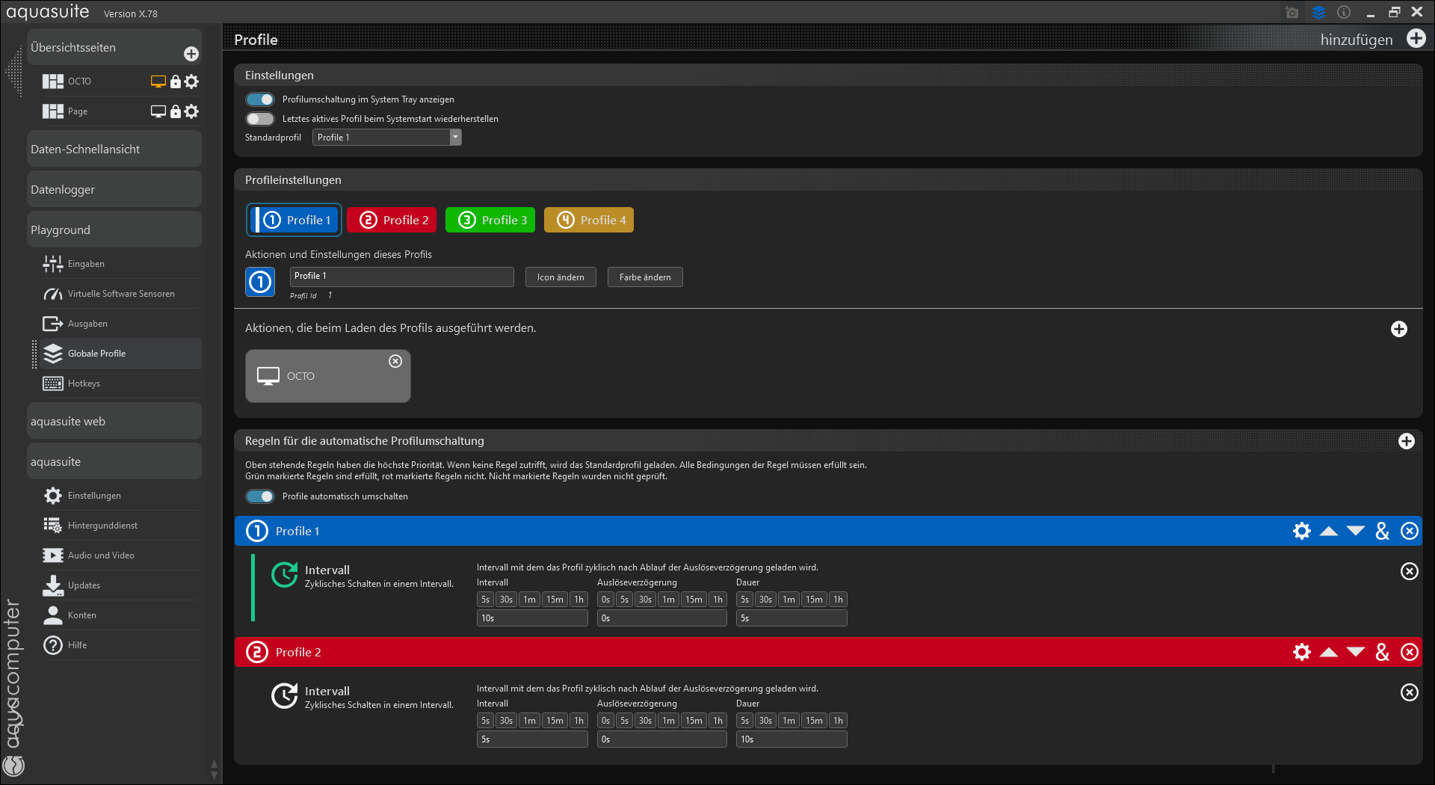The height and width of the screenshot is (785, 1435).
Task: Collapse the Playground sidebar section
Action: (x=114, y=230)
